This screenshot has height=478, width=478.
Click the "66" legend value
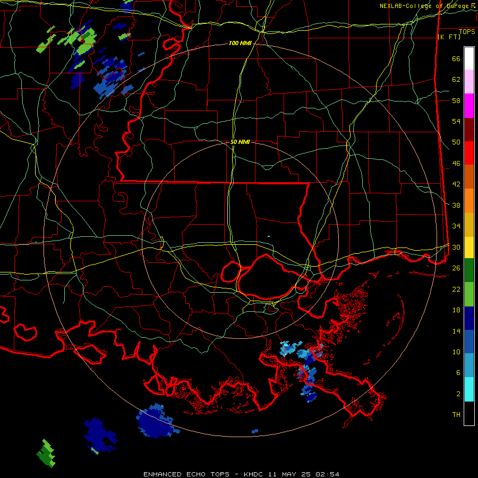456,59
